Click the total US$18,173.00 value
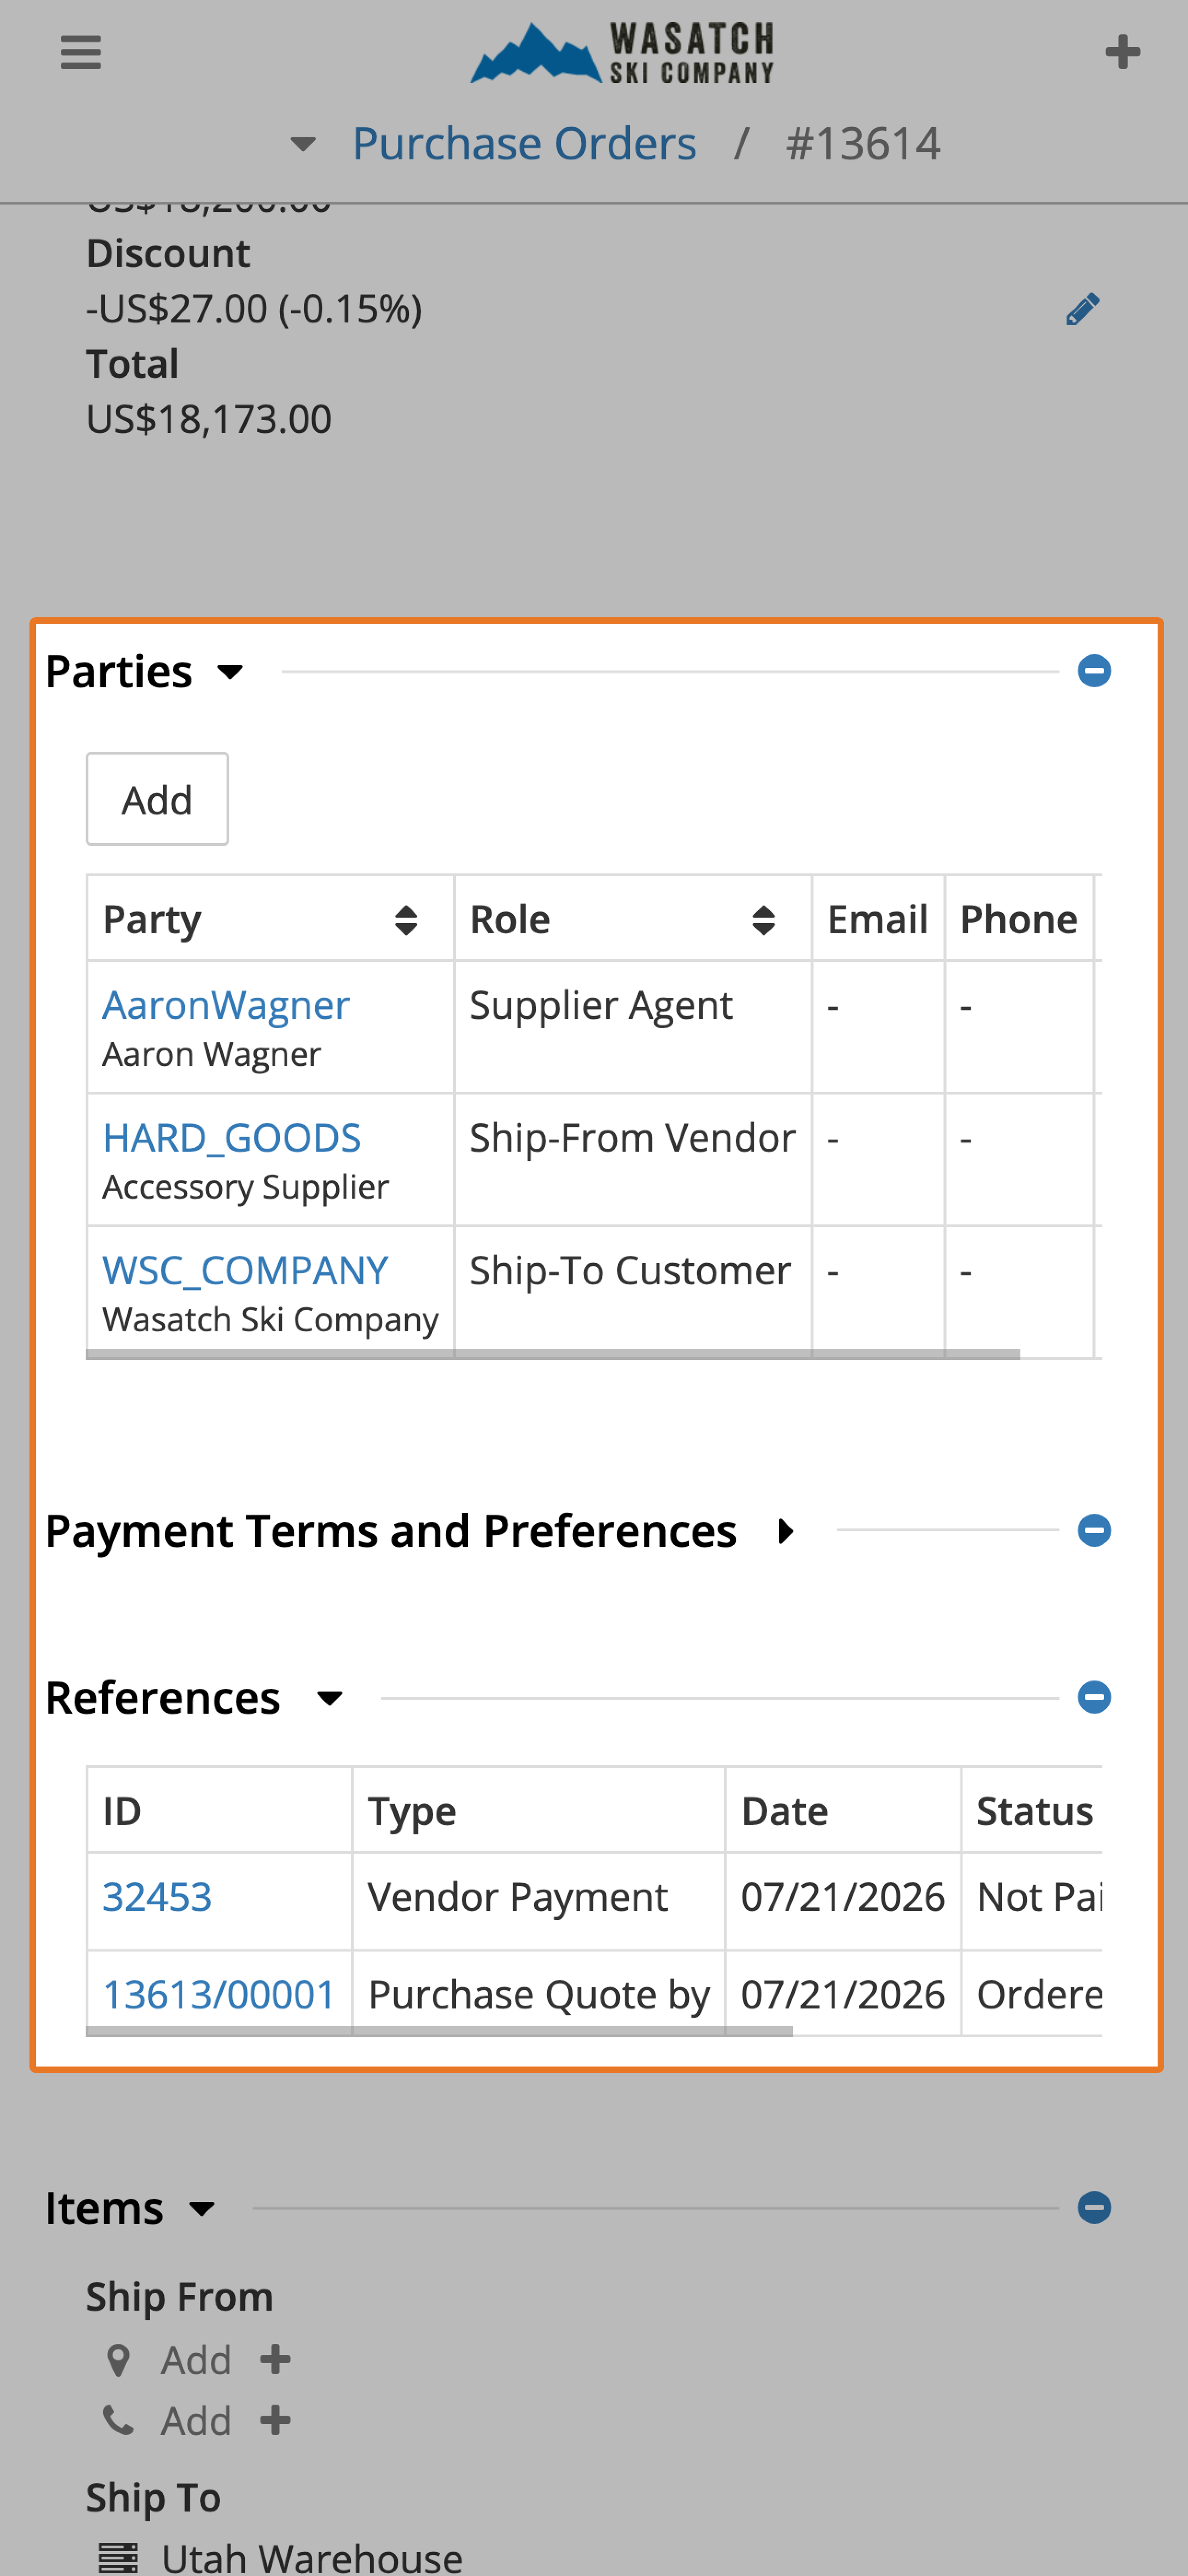This screenshot has height=2576, width=1188. [208, 419]
